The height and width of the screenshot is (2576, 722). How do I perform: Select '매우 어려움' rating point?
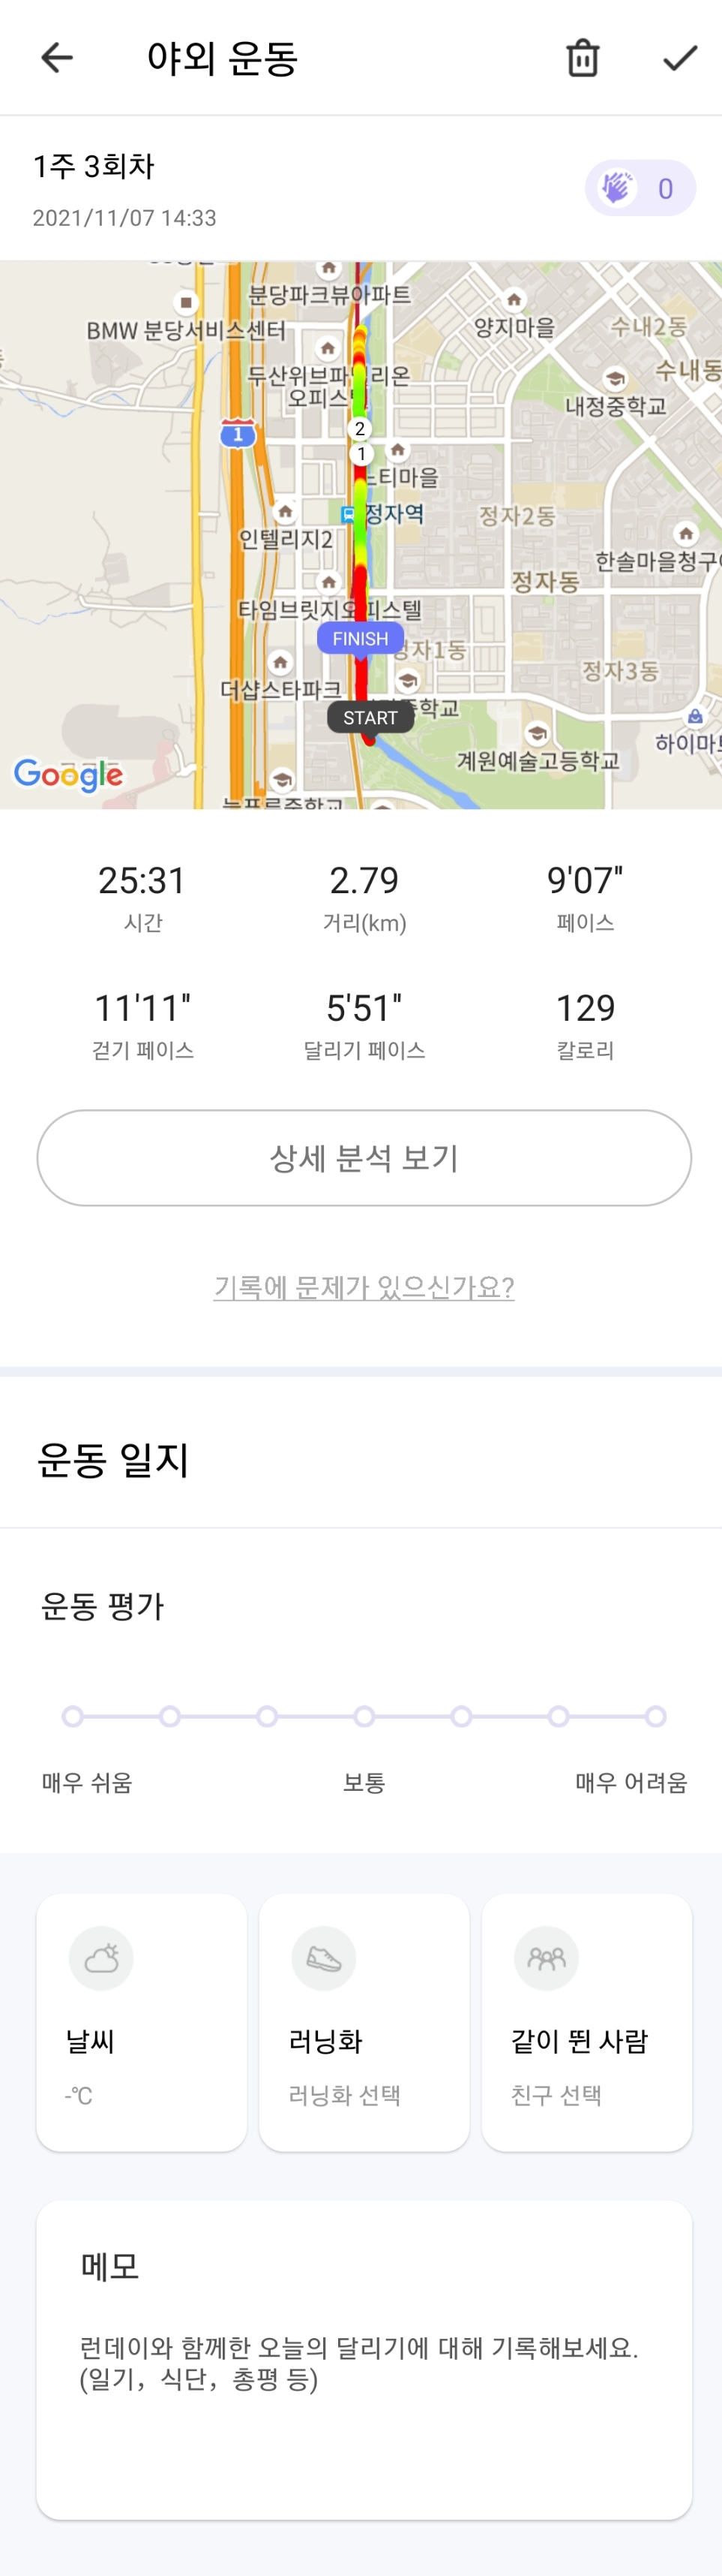655,1716
